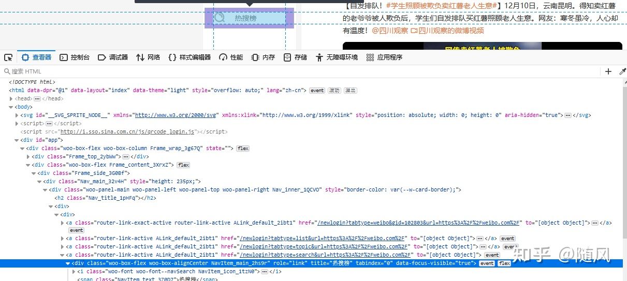Viewport: 627px width, 281px height.
Task: Click ellipsis badge in first script element
Action: pyautogui.click(x=49, y=124)
